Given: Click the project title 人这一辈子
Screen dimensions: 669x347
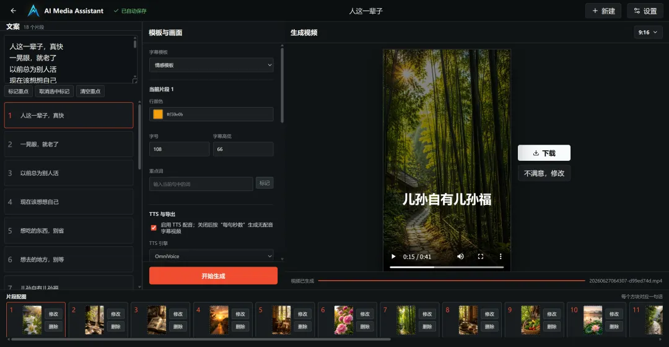Looking at the screenshot, I should [365, 11].
